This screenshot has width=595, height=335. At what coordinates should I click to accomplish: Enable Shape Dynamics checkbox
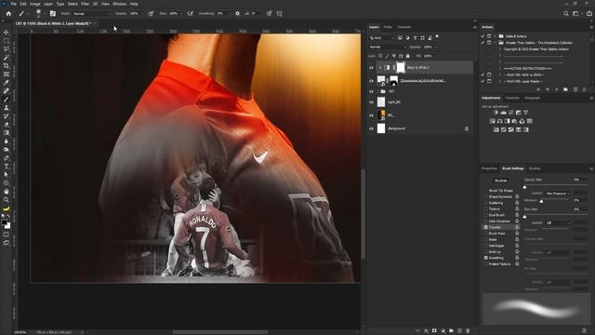pos(486,196)
